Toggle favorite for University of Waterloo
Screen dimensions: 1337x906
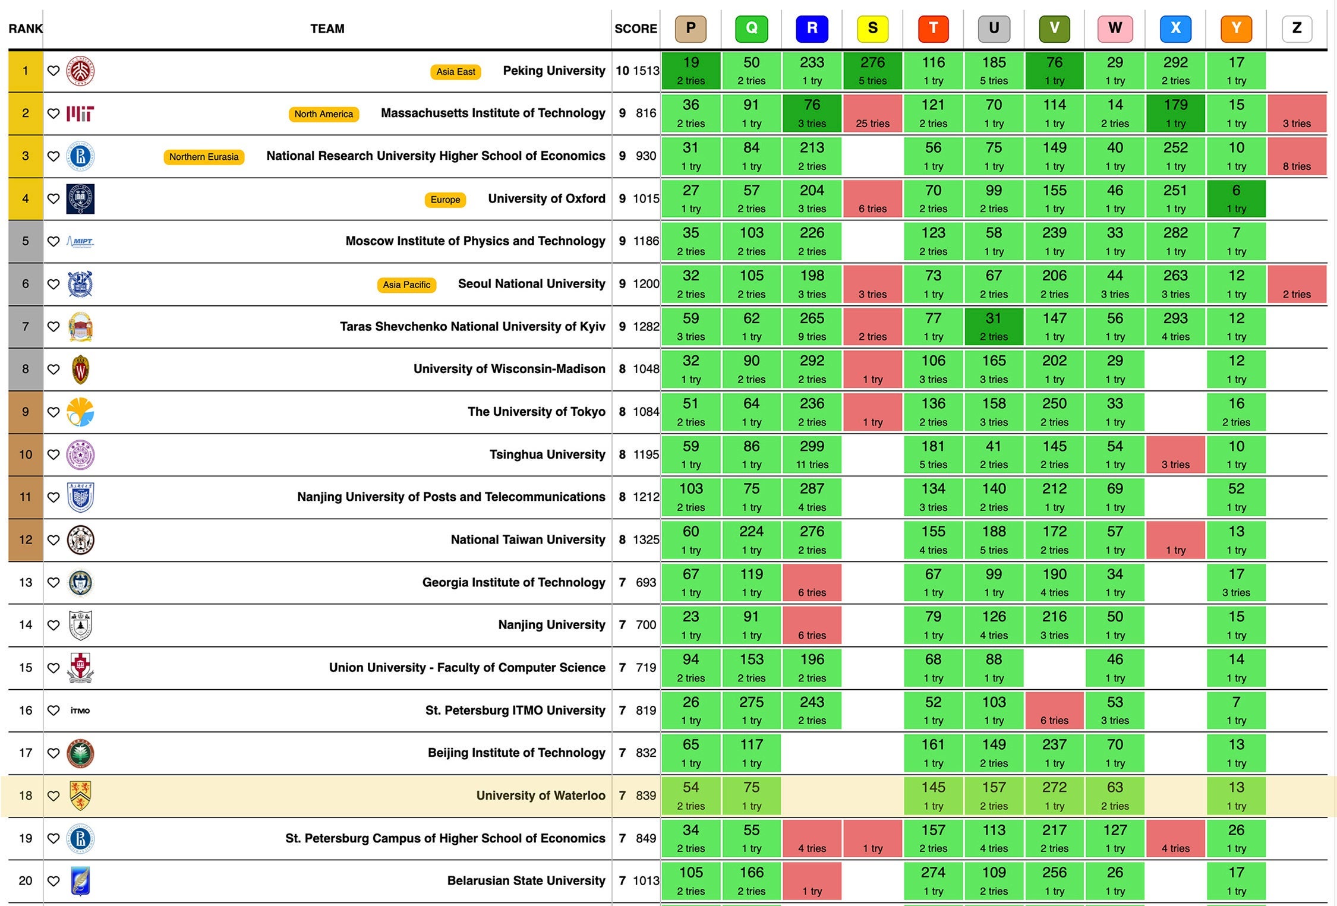pos(53,795)
